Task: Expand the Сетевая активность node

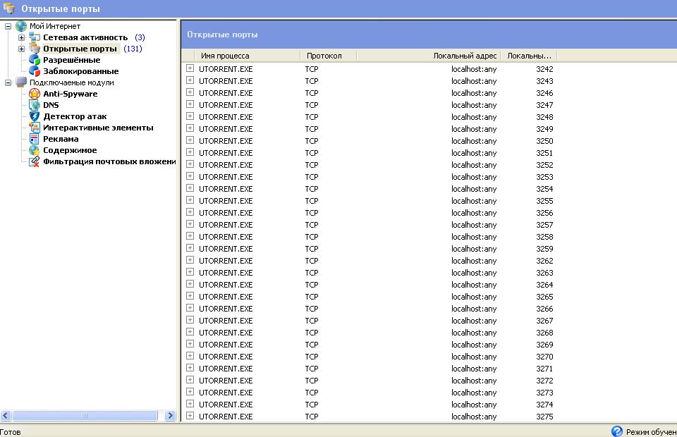Action: [21, 37]
